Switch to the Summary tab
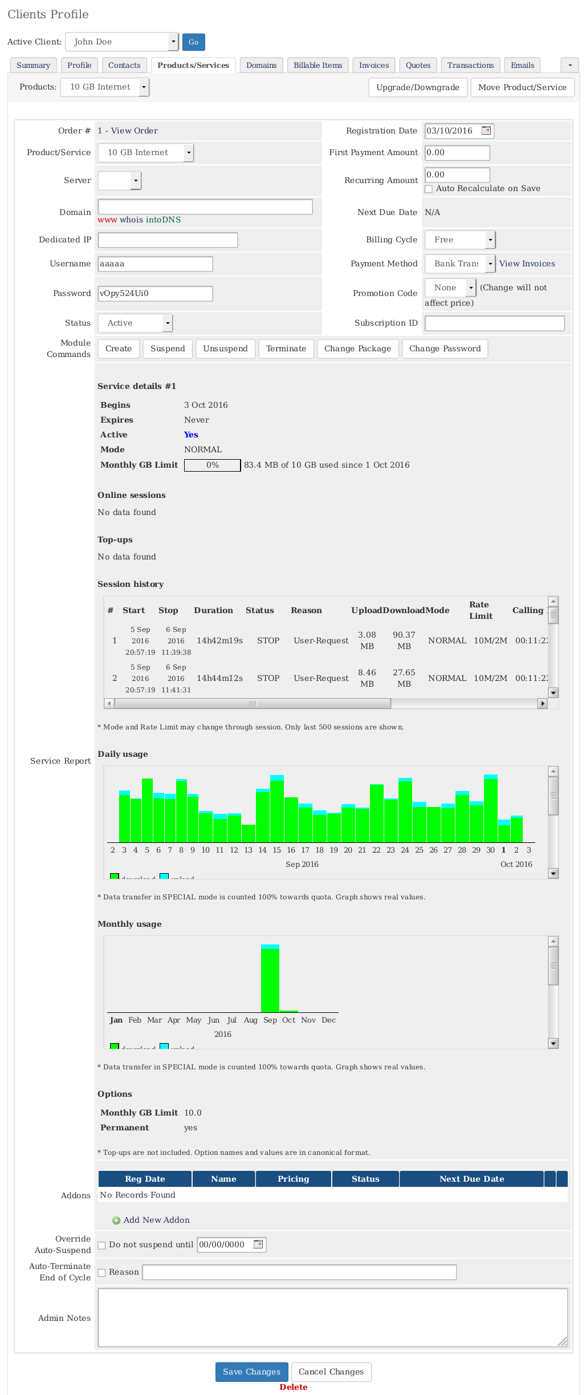Image resolution: width=586 pixels, height=1395 pixels. 34,65
